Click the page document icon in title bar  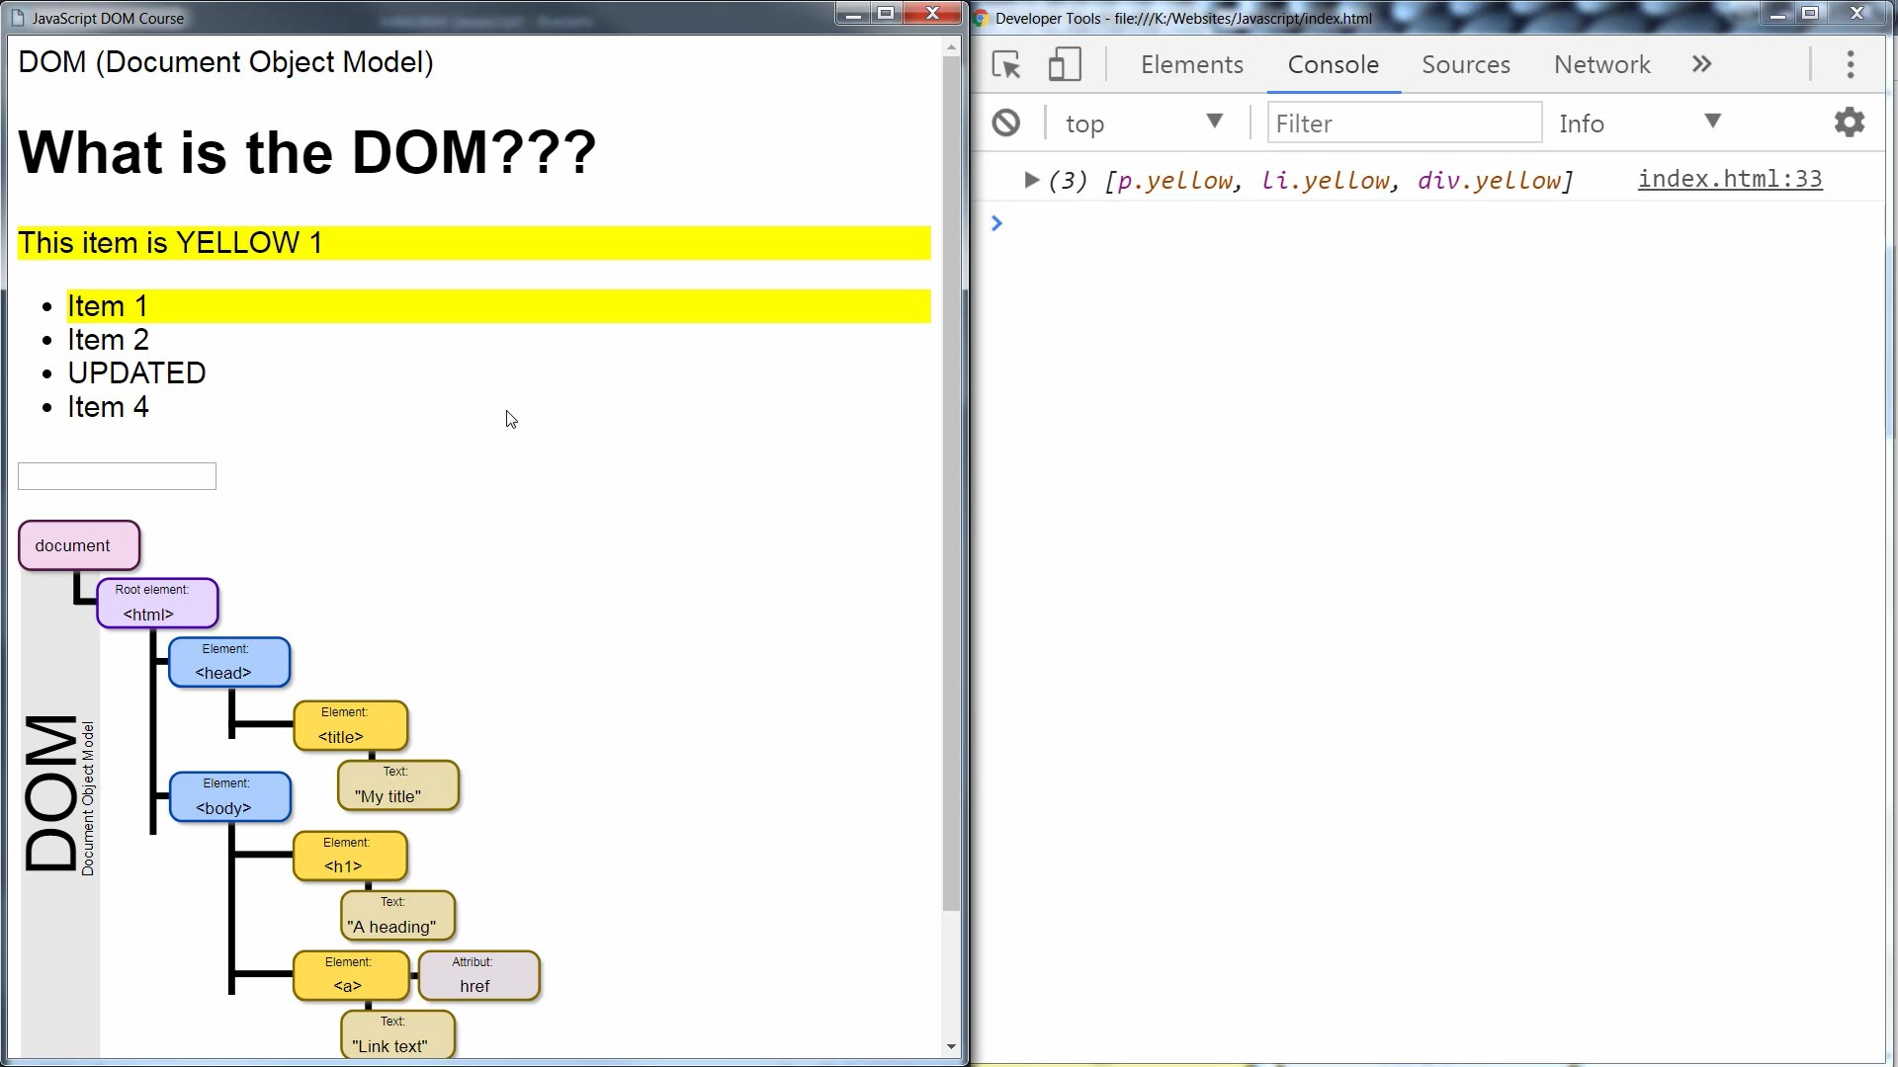(17, 18)
